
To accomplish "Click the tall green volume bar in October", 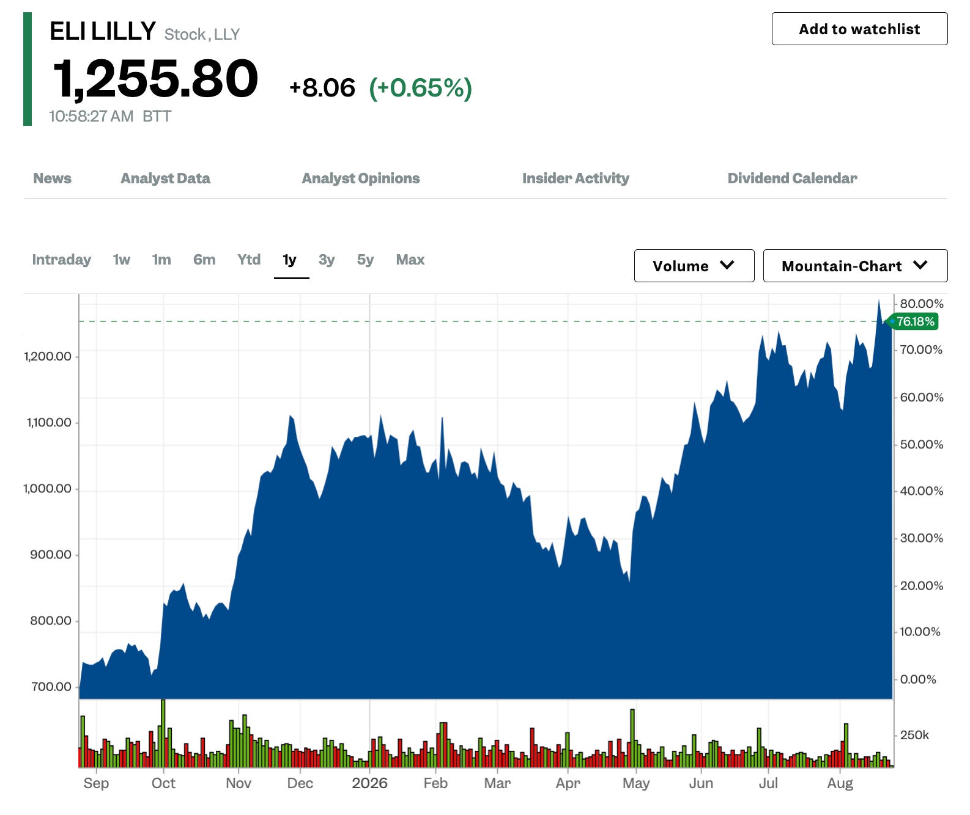I will click(163, 733).
